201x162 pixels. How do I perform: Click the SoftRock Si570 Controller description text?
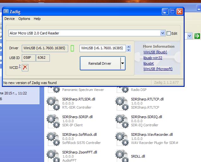(81, 143)
